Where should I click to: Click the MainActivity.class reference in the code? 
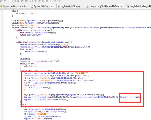(x=130, y=97)
